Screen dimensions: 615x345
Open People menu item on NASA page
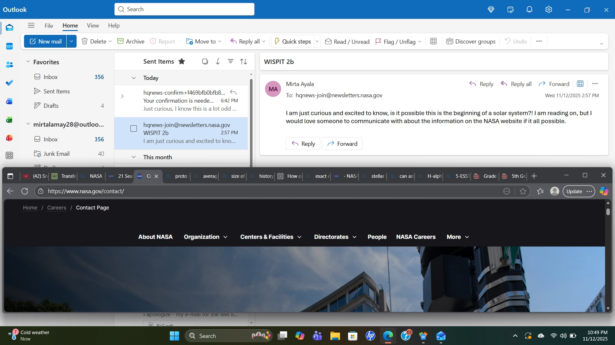click(x=377, y=237)
